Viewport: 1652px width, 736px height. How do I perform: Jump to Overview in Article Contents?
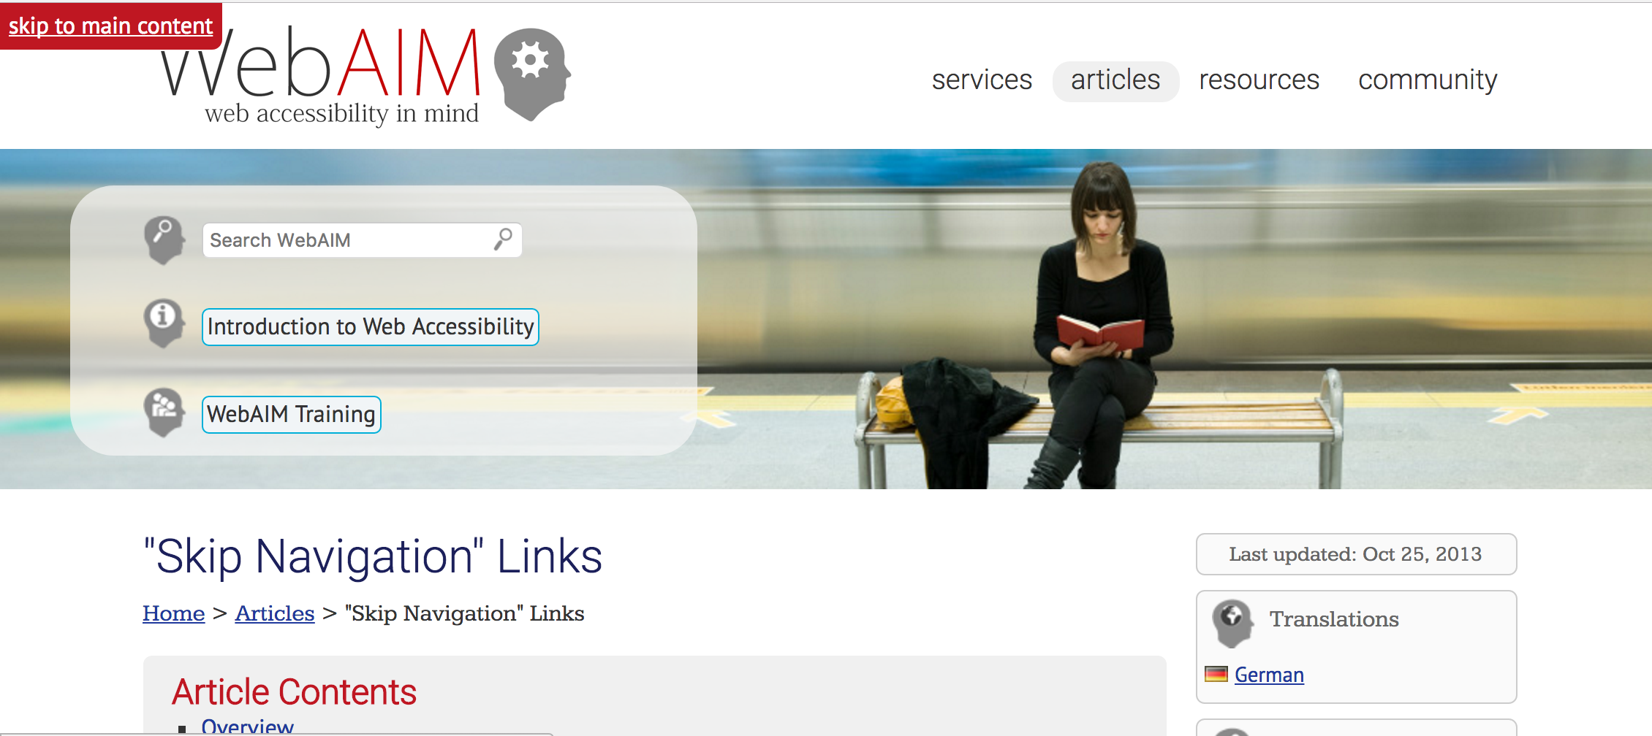click(247, 727)
